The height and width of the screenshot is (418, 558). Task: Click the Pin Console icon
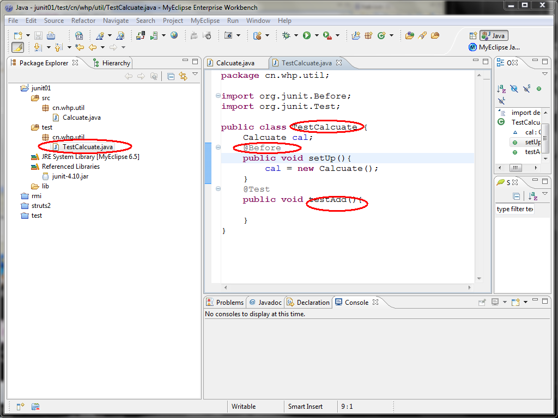[x=482, y=302]
